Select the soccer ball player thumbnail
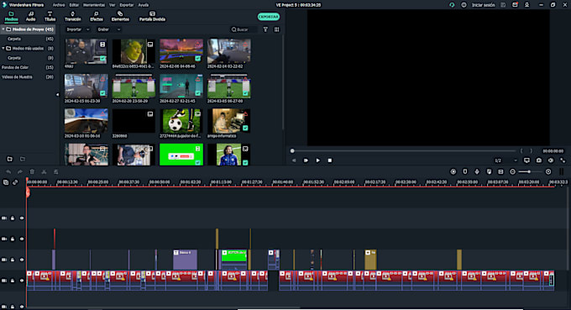This screenshot has width=571, height=310. (x=181, y=121)
